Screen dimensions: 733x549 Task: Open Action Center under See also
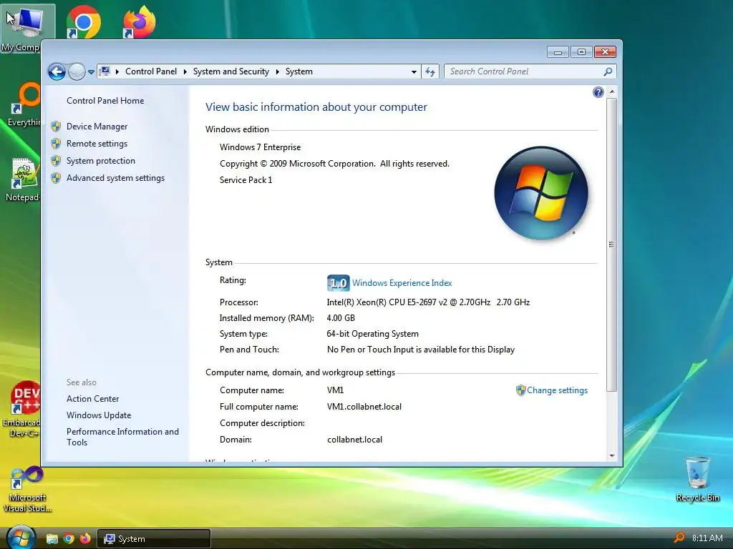[92, 399]
